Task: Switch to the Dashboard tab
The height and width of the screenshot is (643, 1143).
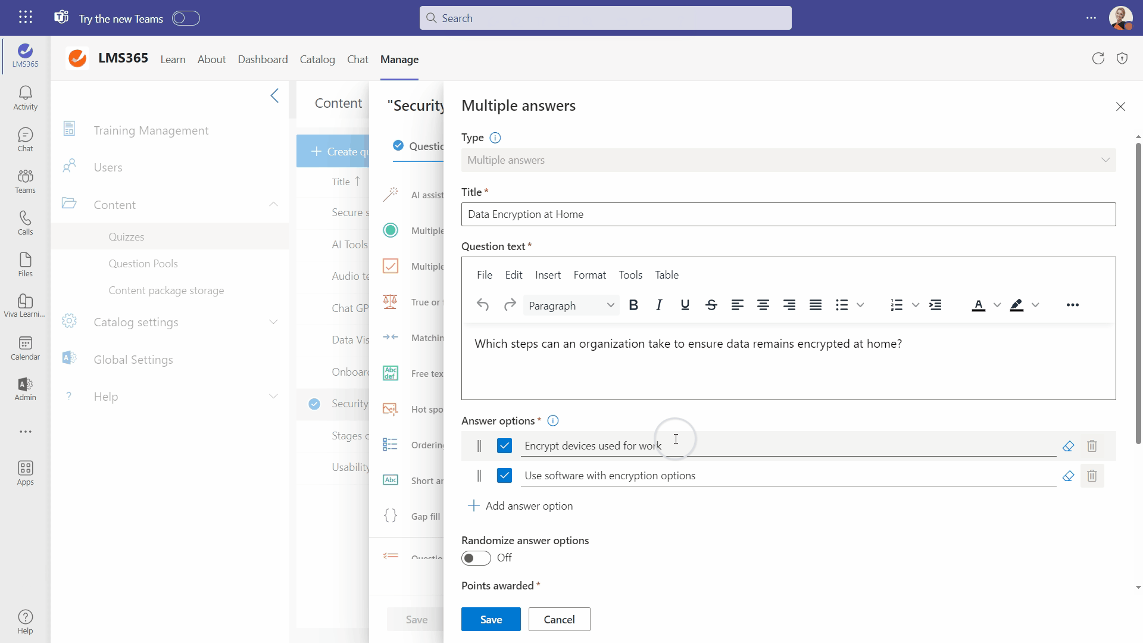Action: tap(263, 60)
